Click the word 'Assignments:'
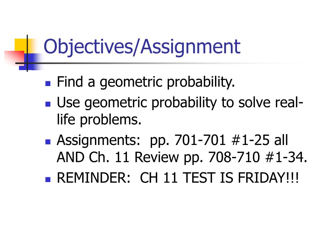The width and height of the screenshot is (321, 241). (98, 141)
